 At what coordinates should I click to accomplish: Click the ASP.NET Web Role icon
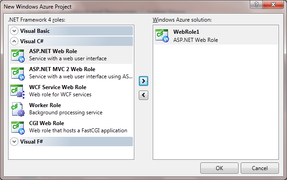pyautogui.click(x=18, y=55)
